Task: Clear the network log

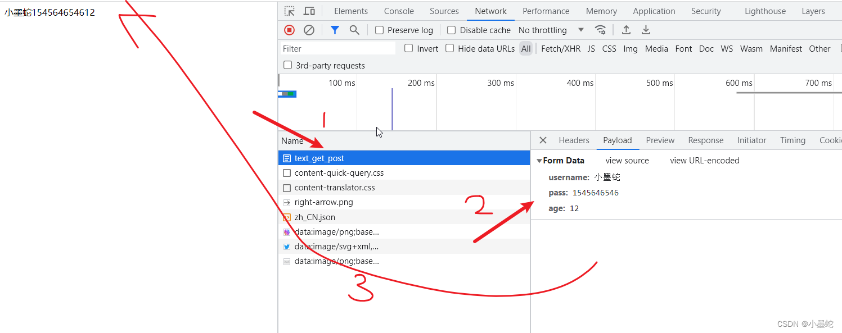Action: click(309, 30)
